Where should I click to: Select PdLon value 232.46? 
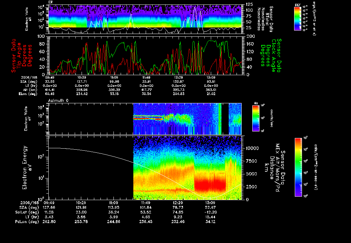click(x=178, y=221)
